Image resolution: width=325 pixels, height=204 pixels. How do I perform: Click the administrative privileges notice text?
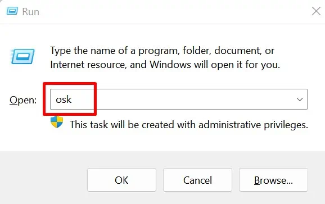[189, 125]
